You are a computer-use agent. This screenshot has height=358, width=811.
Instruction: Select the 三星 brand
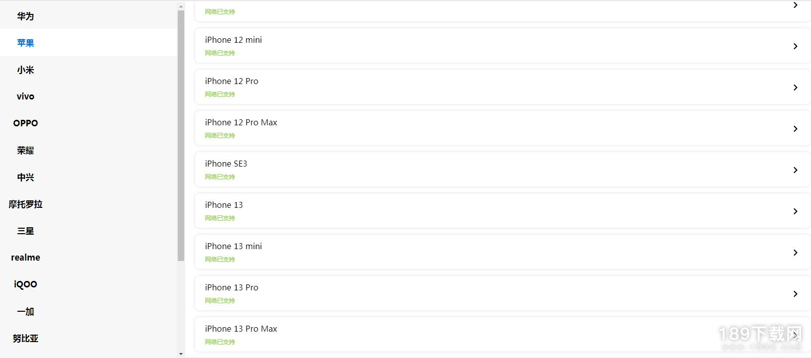pos(25,231)
